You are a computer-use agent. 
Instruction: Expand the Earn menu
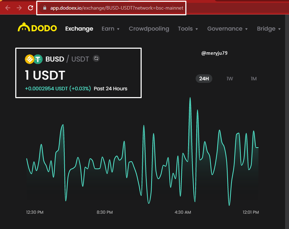click(110, 28)
